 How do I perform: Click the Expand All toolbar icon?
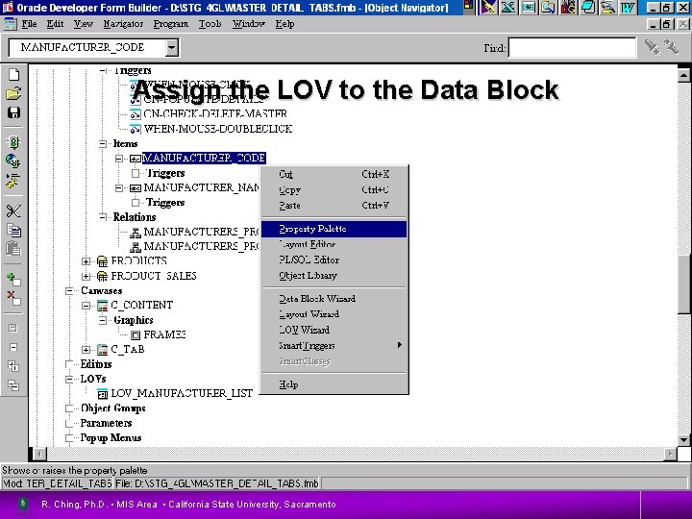pos(13,366)
